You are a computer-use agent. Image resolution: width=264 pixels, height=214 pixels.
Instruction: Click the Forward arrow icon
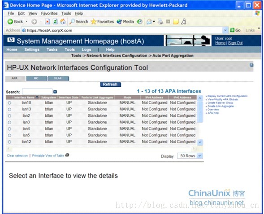34,22
